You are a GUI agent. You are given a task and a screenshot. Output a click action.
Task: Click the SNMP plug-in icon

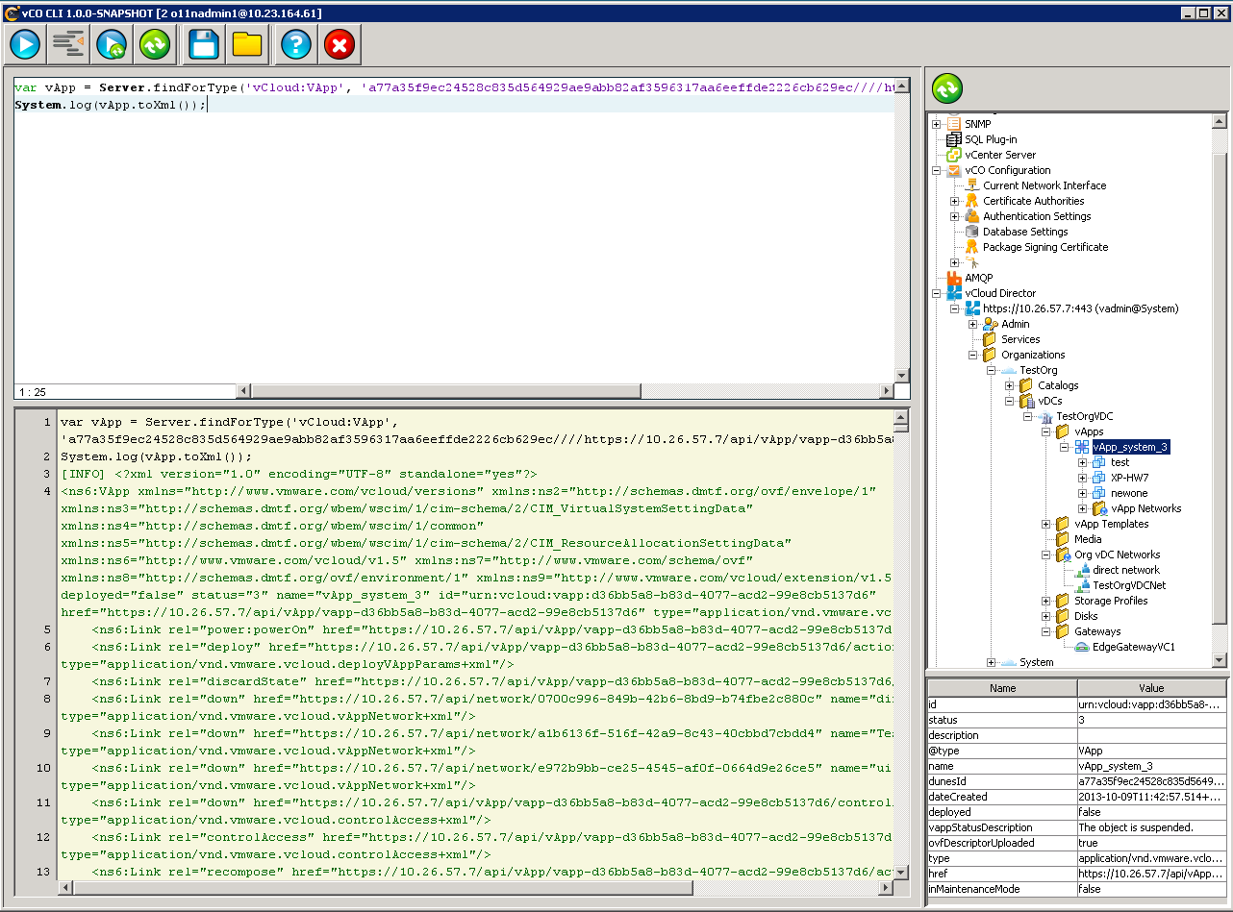click(954, 124)
